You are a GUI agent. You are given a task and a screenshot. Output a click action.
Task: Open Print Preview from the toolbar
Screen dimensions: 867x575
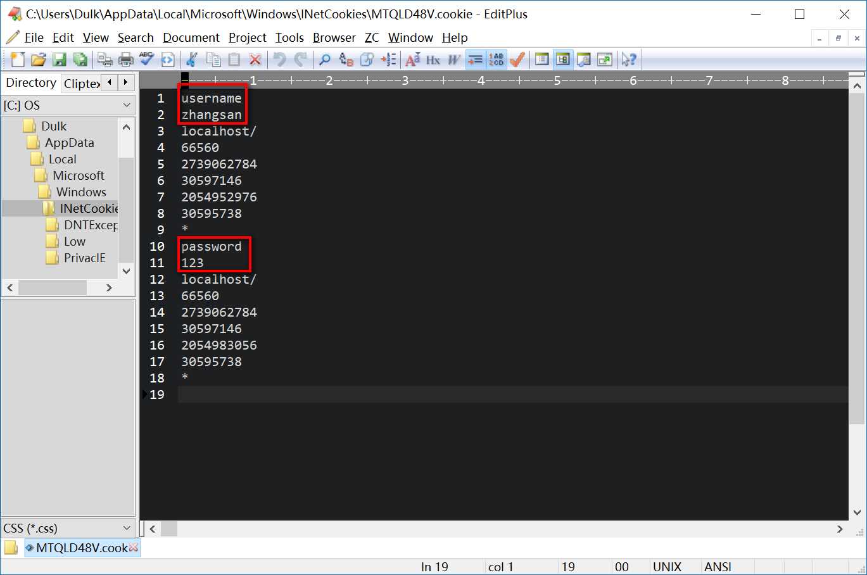click(105, 60)
